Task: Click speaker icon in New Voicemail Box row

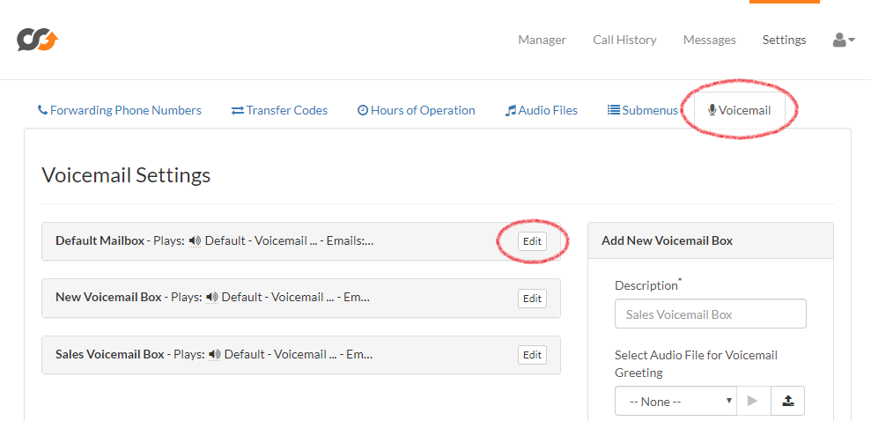Action: 211,298
